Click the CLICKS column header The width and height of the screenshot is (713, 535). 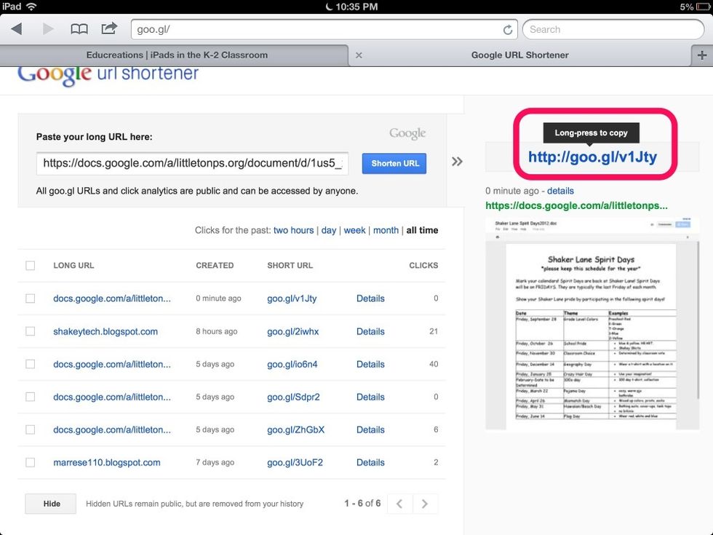tap(423, 265)
